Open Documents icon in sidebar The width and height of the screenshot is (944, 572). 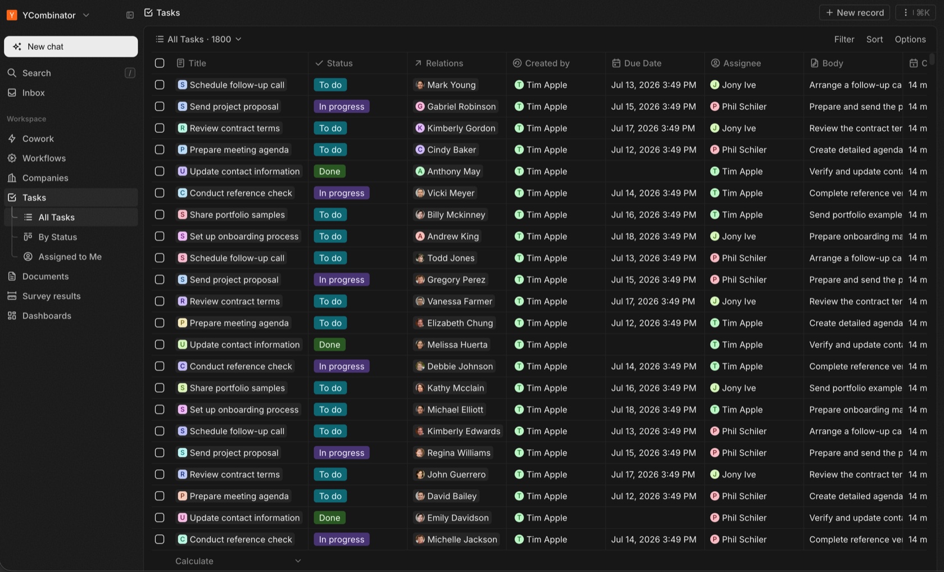[12, 276]
